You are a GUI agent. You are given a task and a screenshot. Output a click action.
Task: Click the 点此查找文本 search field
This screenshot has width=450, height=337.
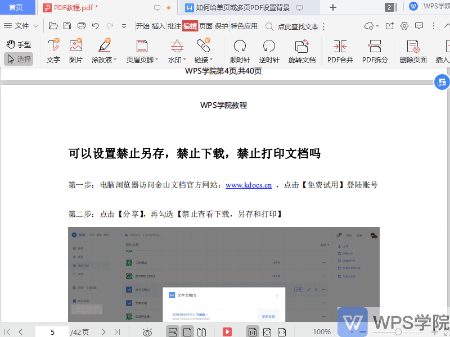pyautogui.click(x=298, y=26)
